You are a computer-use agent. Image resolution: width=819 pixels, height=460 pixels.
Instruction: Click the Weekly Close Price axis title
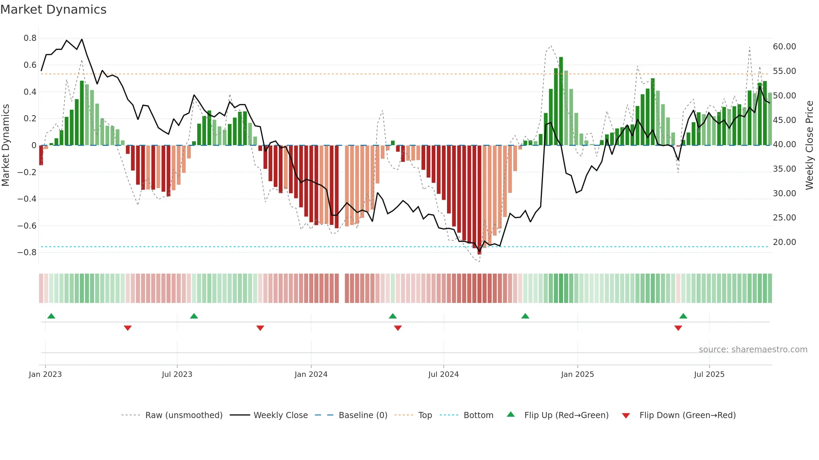[x=809, y=145]
